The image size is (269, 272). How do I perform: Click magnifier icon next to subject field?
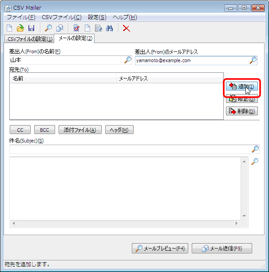tap(255, 149)
